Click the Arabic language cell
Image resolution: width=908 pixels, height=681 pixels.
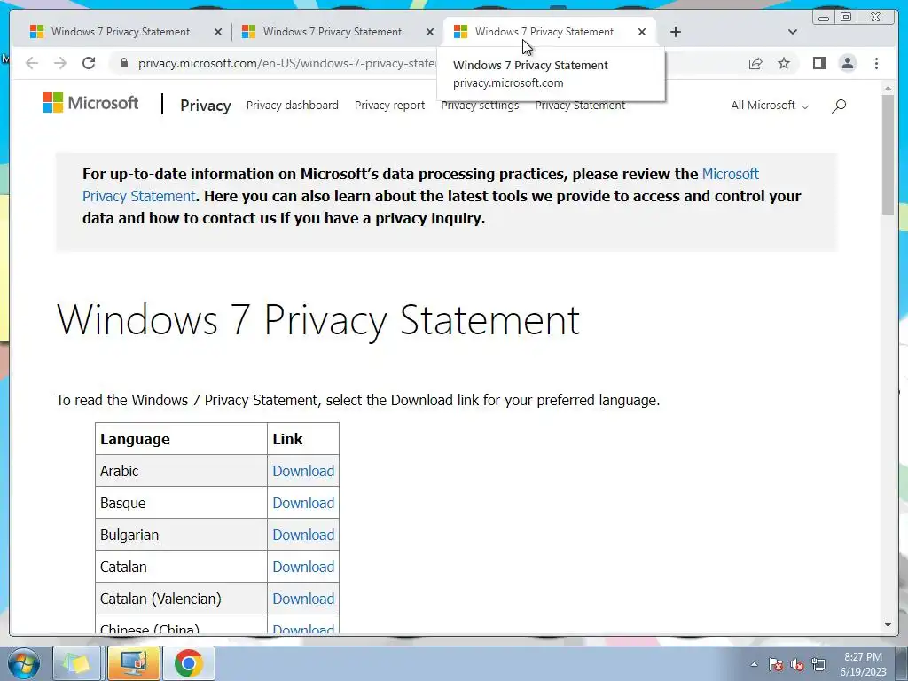[x=181, y=471]
